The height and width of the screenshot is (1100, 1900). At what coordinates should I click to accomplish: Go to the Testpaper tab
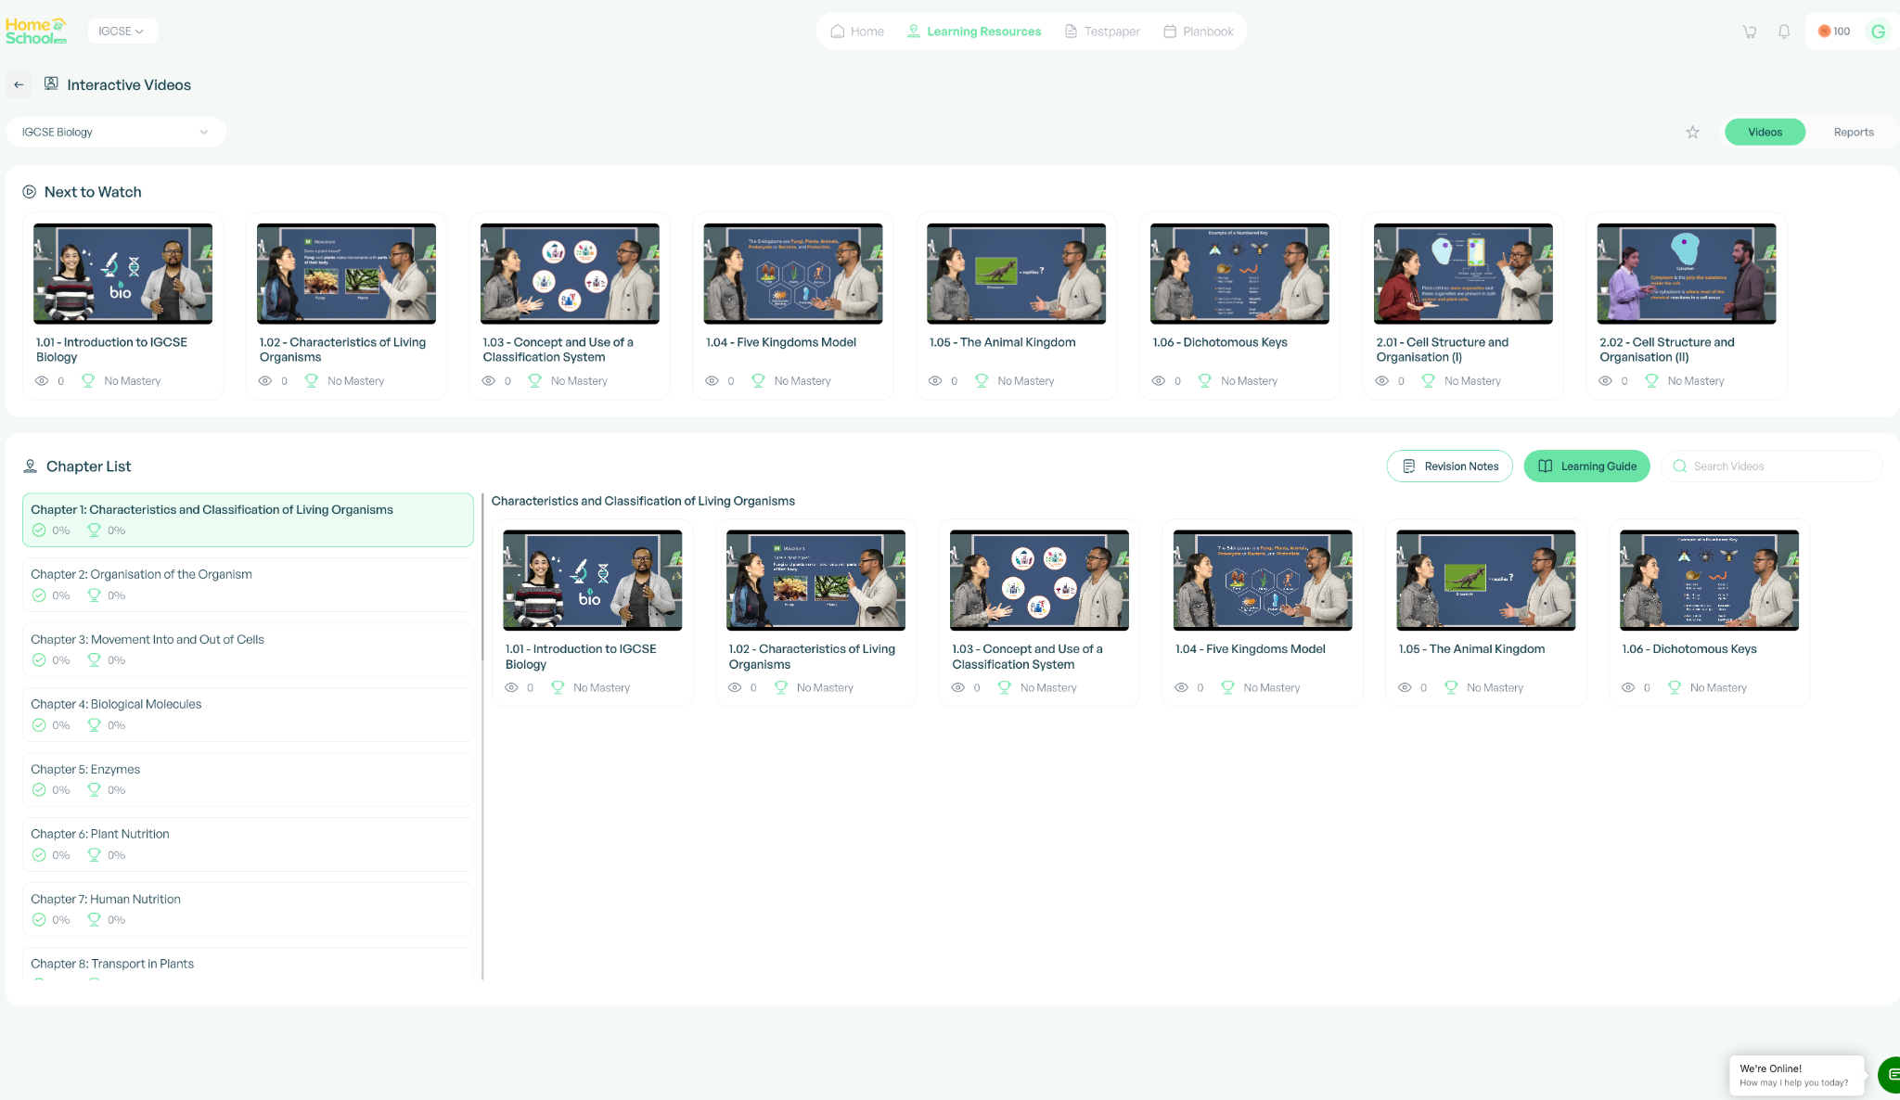point(1102,32)
